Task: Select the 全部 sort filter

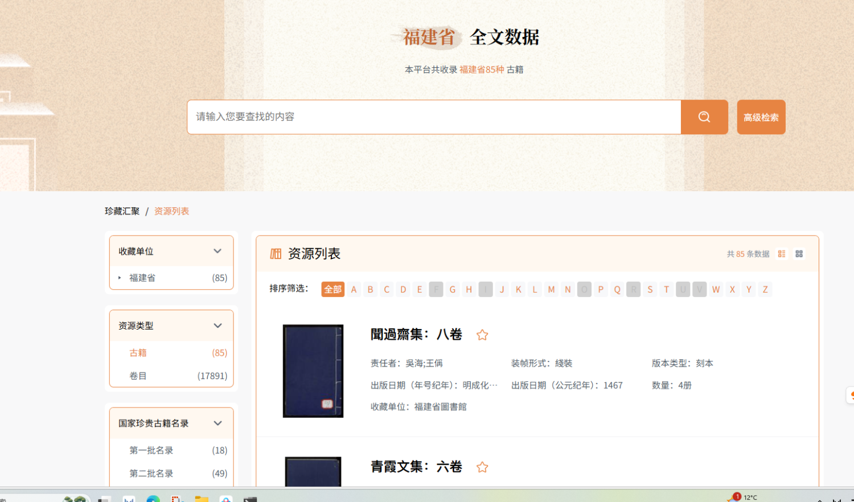Action: pyautogui.click(x=332, y=289)
